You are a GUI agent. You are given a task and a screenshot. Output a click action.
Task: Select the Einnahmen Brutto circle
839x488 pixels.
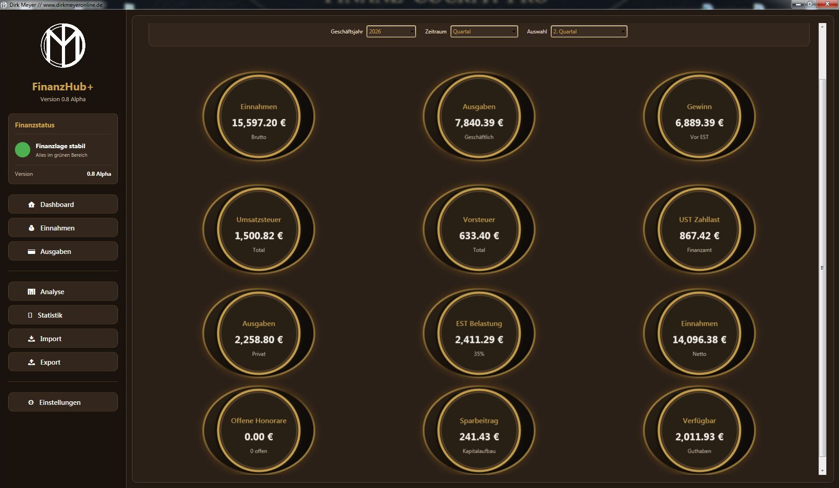[x=259, y=117]
